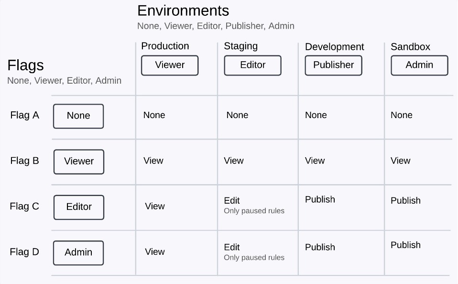
Task: Select the Flag C Sandbox Publish cell
Action: pos(405,200)
